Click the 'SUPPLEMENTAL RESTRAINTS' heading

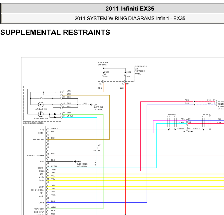(55, 32)
